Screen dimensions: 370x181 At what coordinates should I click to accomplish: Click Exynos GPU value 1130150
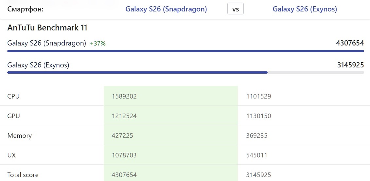click(259, 116)
